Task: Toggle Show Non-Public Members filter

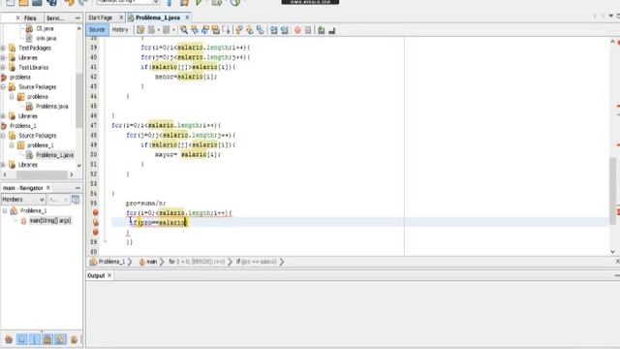Action: point(47,339)
